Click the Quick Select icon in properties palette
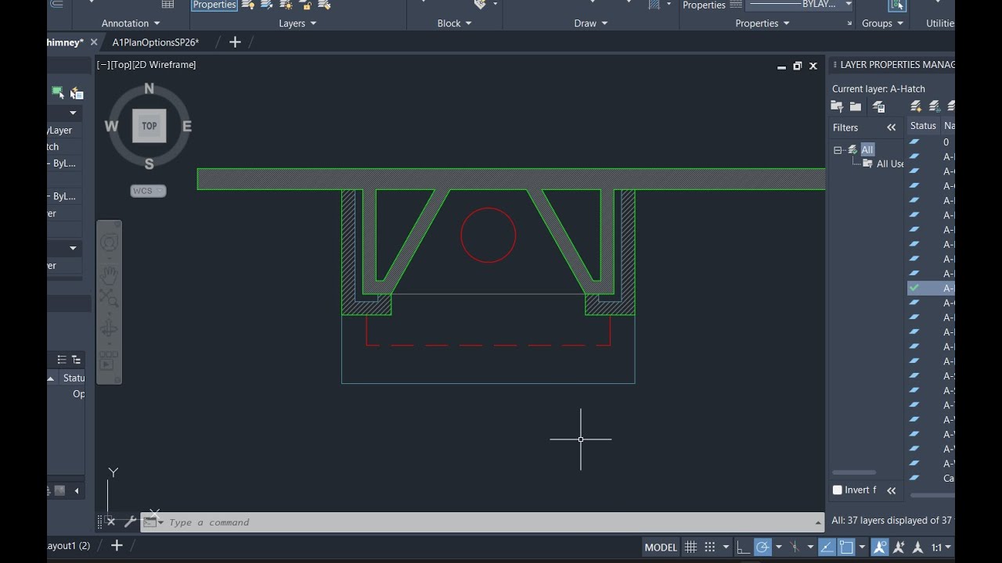Screen dimensions: 1002x563 pos(76,93)
